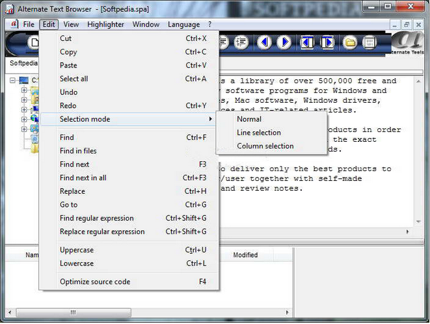Click the text editor scroll down arrow

pyautogui.click(x=418, y=221)
